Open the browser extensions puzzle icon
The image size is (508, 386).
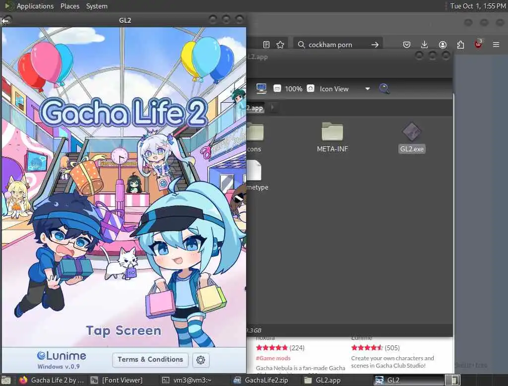pyautogui.click(x=460, y=45)
